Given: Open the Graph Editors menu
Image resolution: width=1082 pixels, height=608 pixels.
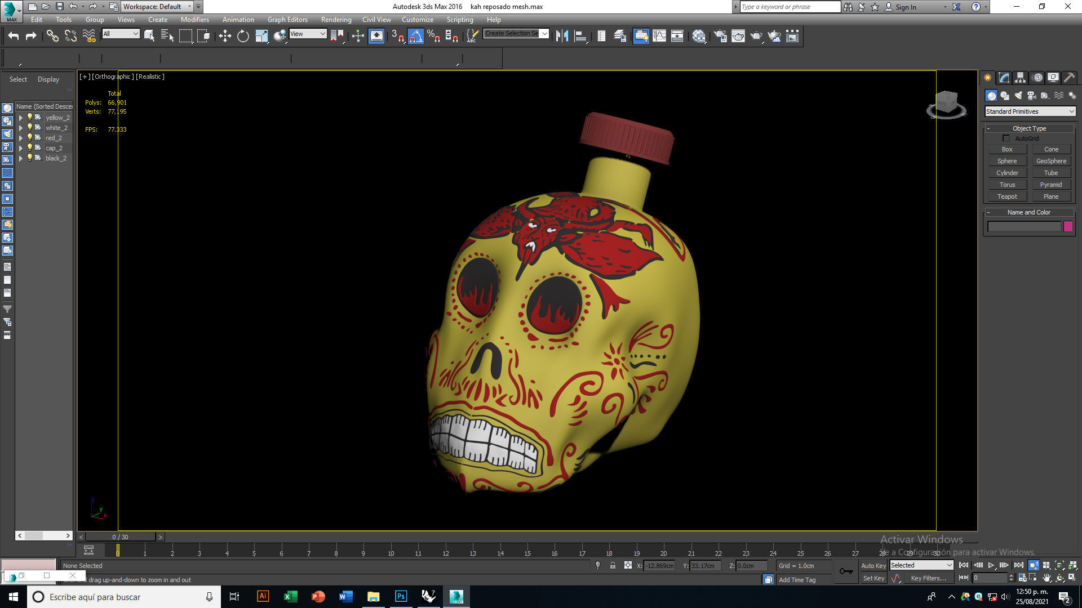Looking at the screenshot, I should [287, 19].
